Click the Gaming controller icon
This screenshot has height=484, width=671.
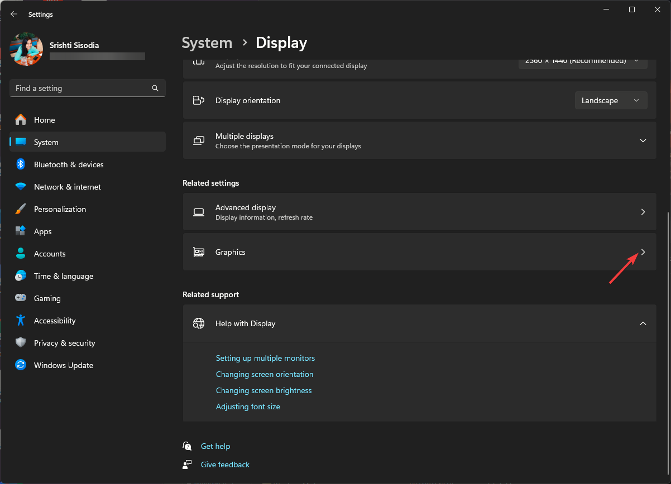pos(21,298)
